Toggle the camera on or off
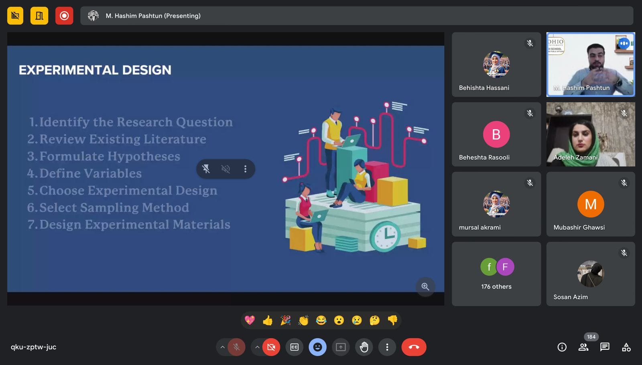Image resolution: width=642 pixels, height=365 pixels. pos(271,347)
